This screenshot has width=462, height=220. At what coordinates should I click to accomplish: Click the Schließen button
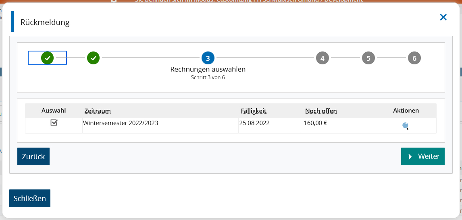(x=30, y=198)
